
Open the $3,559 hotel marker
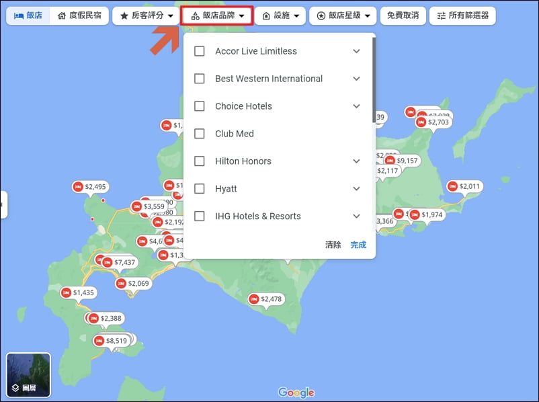click(149, 206)
